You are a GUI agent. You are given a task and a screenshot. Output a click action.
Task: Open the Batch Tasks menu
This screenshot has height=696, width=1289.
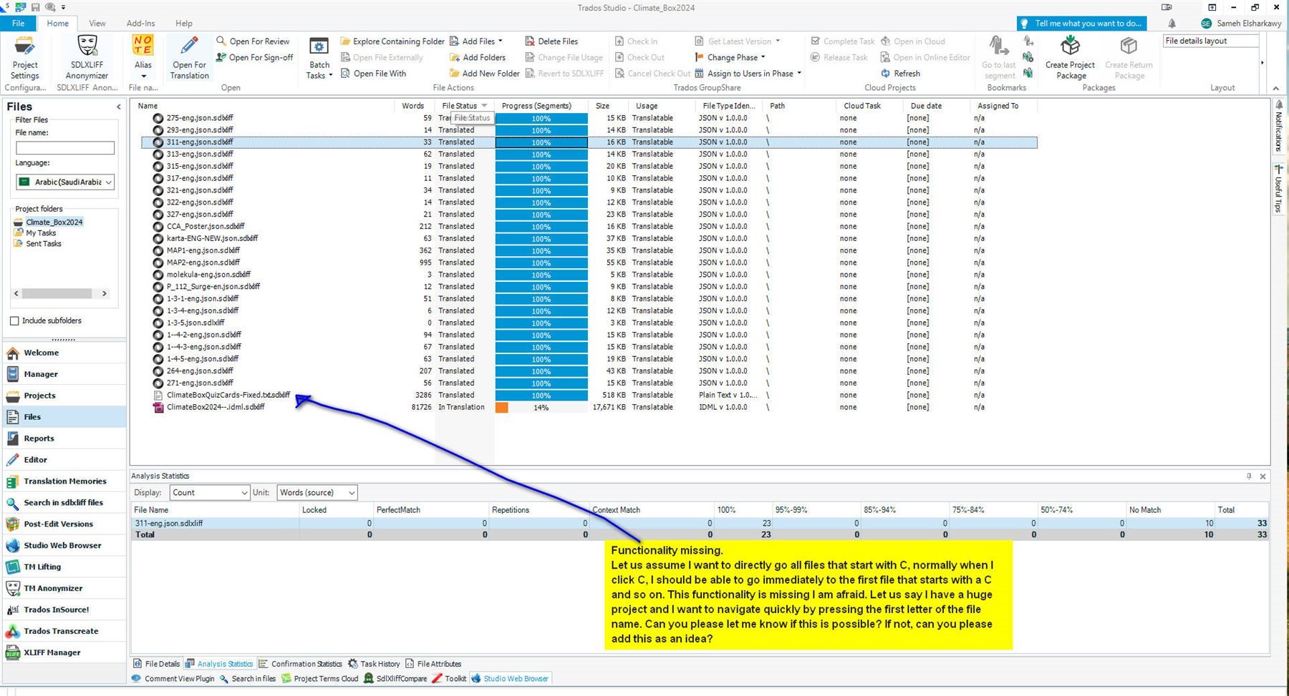click(x=319, y=57)
